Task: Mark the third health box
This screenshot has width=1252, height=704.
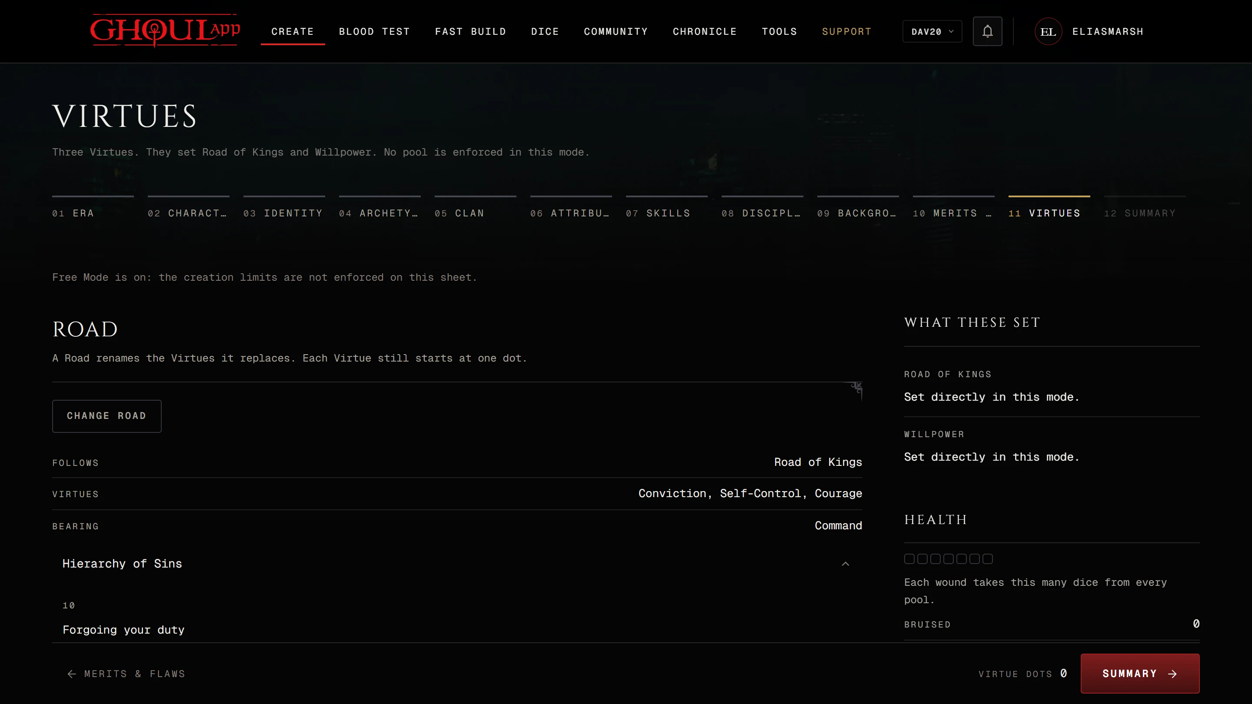Action: (935, 559)
